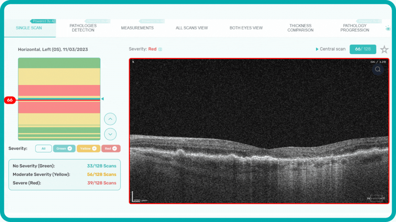396x222 pixels.
Task: Select the All severity filter button
Action: click(43, 148)
